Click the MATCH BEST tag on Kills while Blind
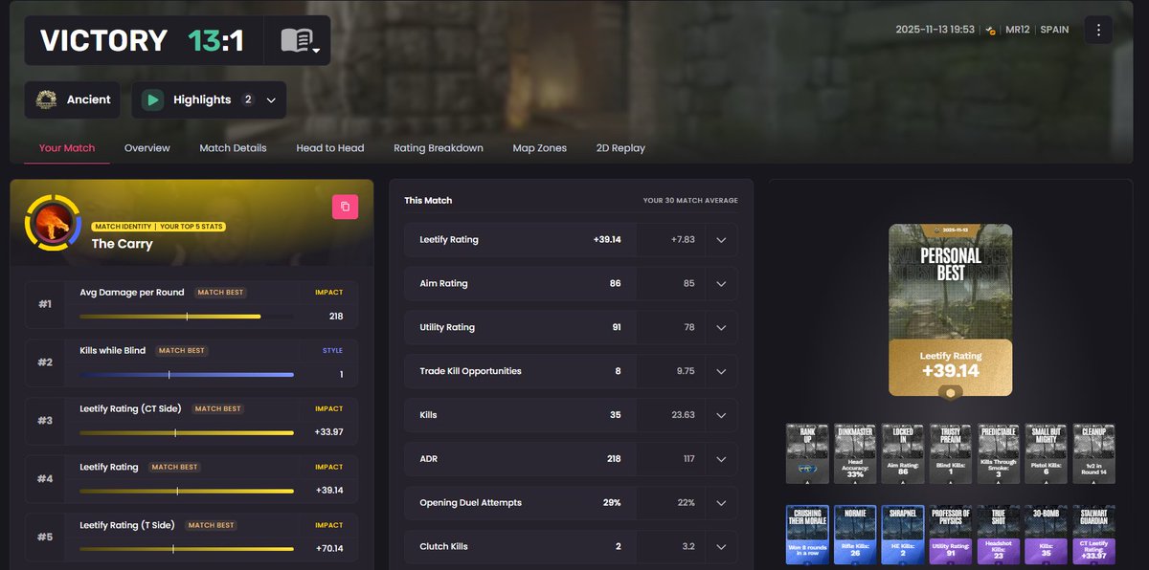Screen dimensions: 1149x570 point(182,351)
